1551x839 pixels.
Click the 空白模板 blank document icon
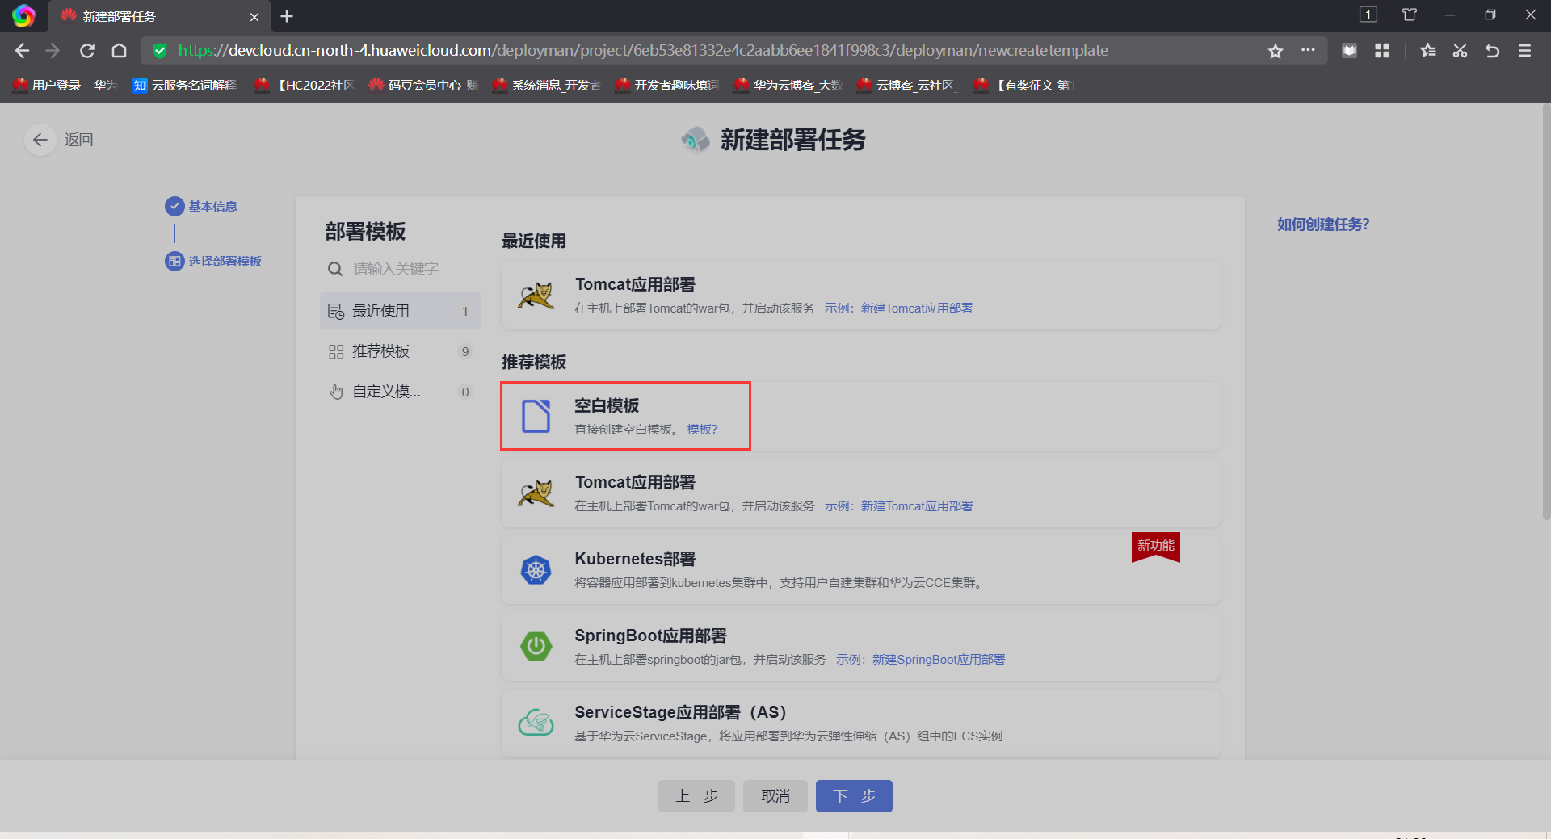tap(536, 416)
